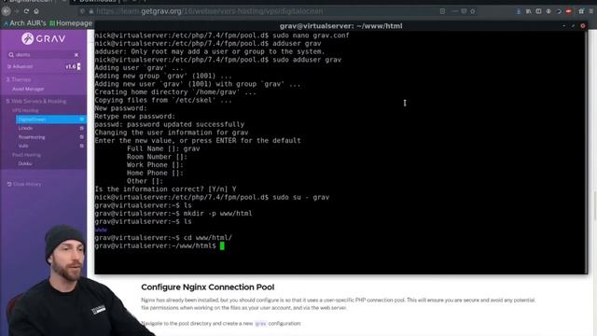This screenshot has width=597, height=336.
Task: Open the Asset Manager docs page
Action: click(28, 90)
